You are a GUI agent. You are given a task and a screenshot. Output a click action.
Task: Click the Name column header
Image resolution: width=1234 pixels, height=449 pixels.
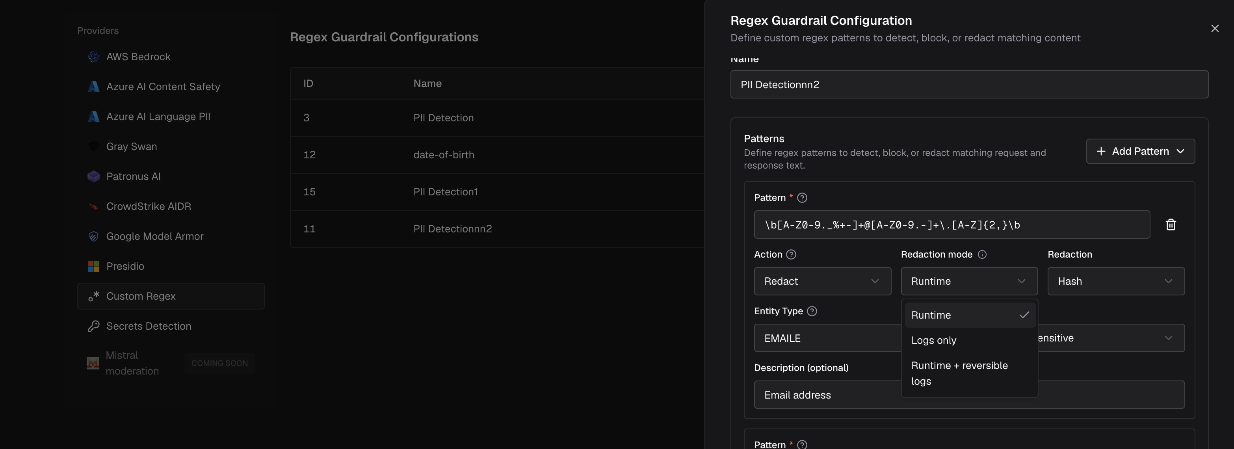tap(427, 83)
